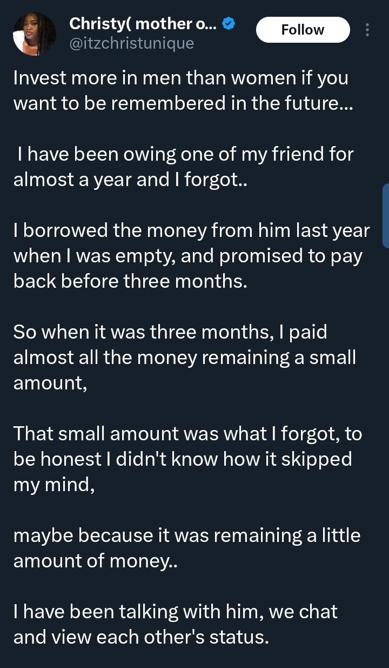Grab the scroll handle on the right edge
389x668 pixels.
coord(386,215)
